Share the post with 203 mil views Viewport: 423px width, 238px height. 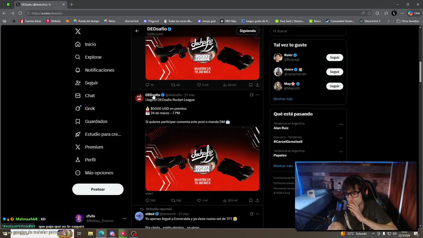(x=257, y=200)
